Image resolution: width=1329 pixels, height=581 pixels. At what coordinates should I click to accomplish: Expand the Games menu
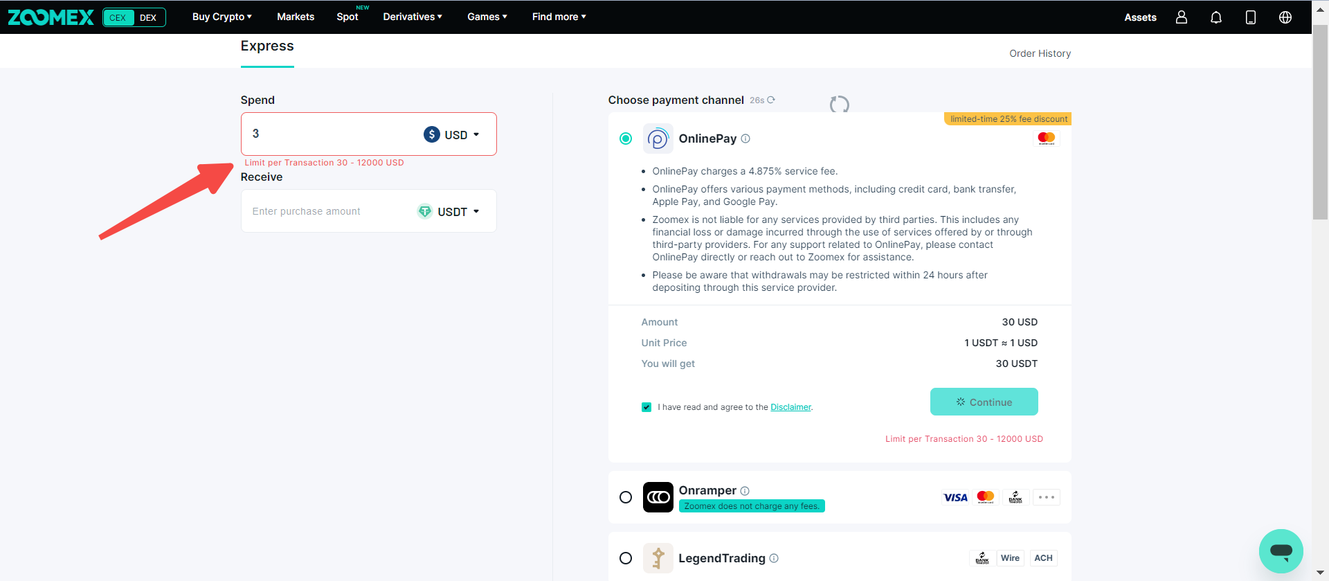coord(487,17)
